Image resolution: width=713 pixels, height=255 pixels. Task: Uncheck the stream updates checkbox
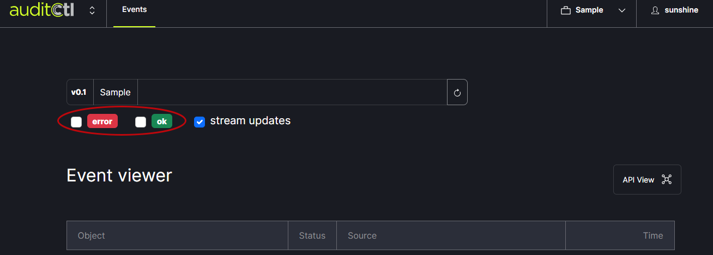point(200,122)
